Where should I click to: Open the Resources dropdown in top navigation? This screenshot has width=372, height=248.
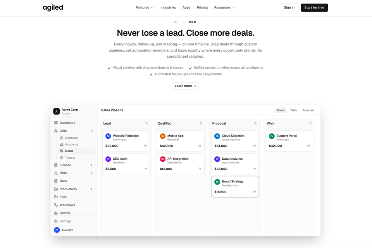tap(224, 8)
